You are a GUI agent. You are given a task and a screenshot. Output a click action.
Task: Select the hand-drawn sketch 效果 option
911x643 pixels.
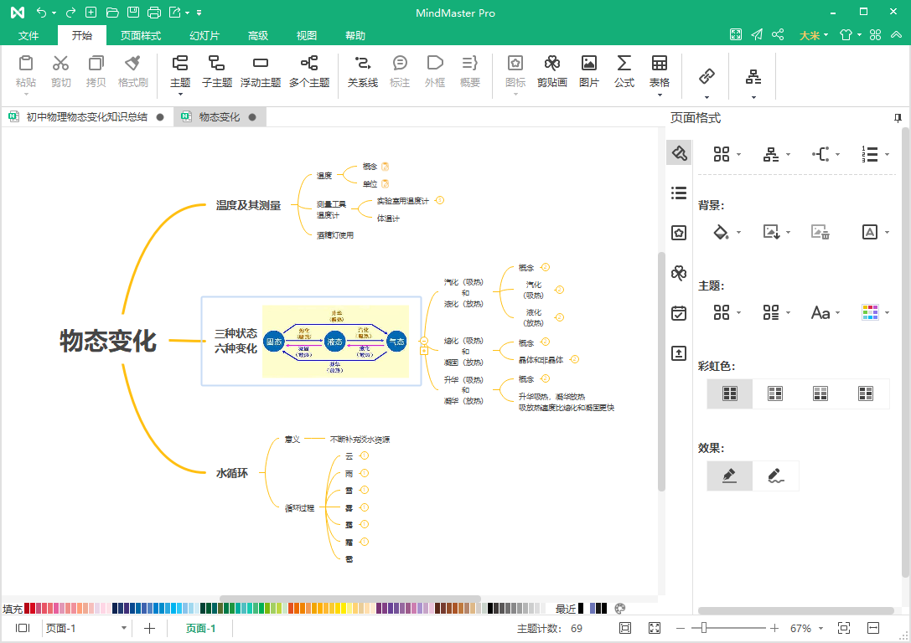(775, 476)
